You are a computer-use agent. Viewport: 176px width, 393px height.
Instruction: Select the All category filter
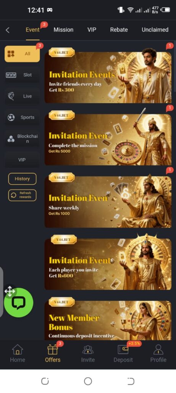click(x=22, y=54)
